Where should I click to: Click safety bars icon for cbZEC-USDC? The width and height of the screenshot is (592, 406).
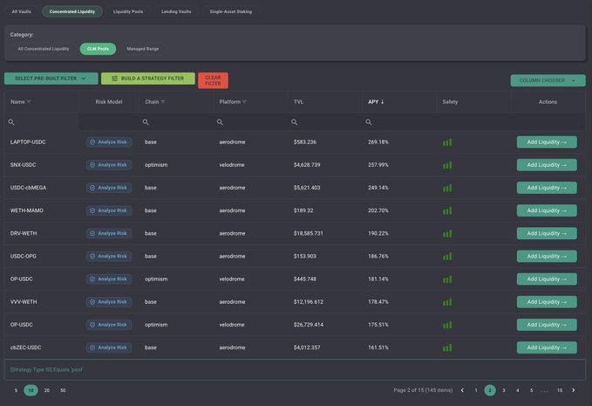click(x=447, y=348)
